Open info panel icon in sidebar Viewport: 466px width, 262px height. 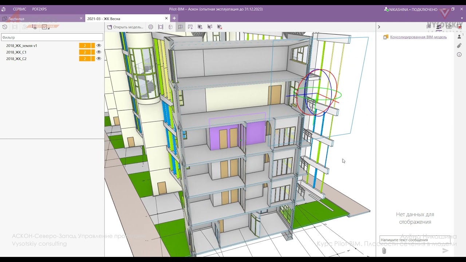point(459,55)
